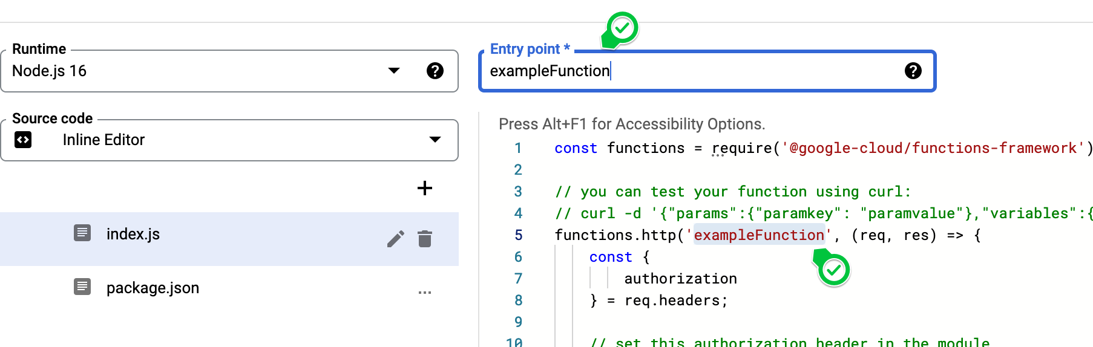1093x347 pixels.
Task: Open the Runtime Node.js 16 dropdown
Action: click(393, 71)
